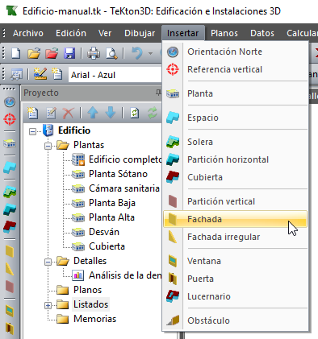The width and height of the screenshot is (318, 339).
Task: Collapse the Edificio root node
Action: [32, 131]
